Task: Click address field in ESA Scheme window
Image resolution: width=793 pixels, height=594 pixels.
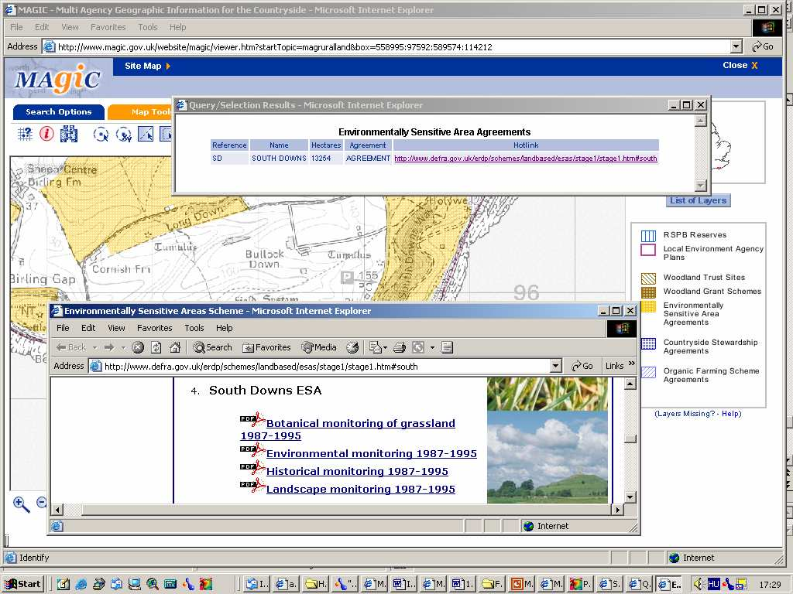Action: 327,366
